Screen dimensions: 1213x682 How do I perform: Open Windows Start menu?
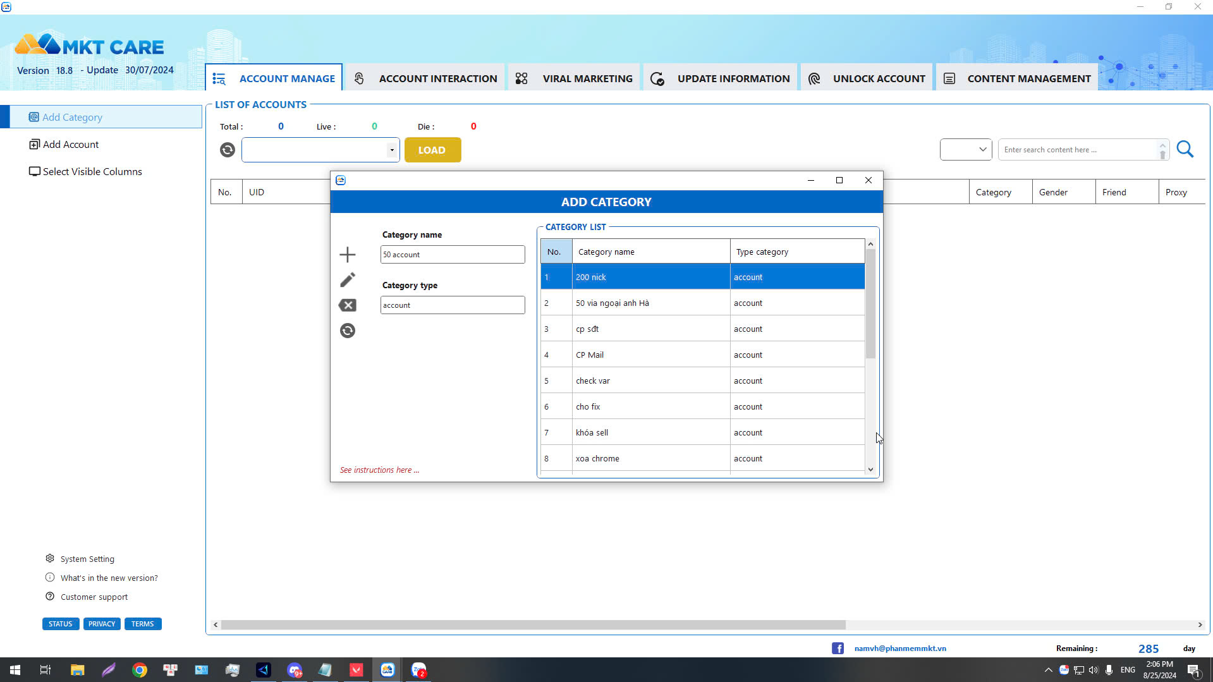(15, 670)
